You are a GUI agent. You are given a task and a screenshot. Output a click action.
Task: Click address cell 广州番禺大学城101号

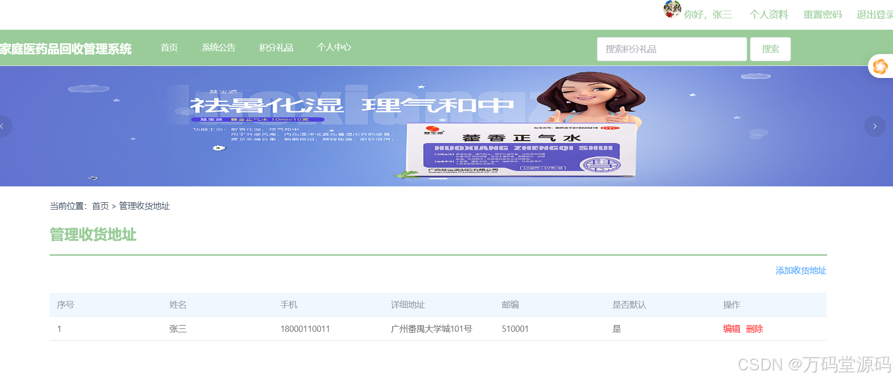coord(431,329)
